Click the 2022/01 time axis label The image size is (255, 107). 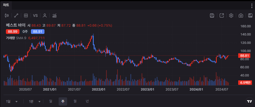(x=99, y=89)
